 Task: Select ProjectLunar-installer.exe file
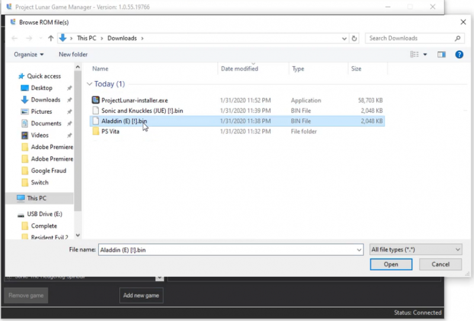tap(134, 100)
